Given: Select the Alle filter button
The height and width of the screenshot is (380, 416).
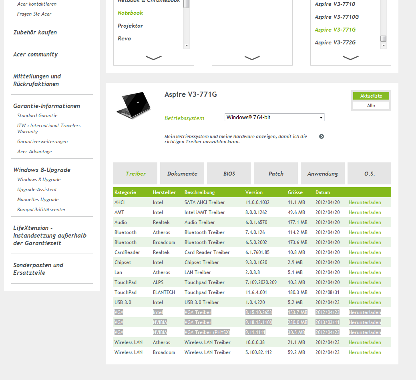Looking at the screenshot, I should [371, 106].
